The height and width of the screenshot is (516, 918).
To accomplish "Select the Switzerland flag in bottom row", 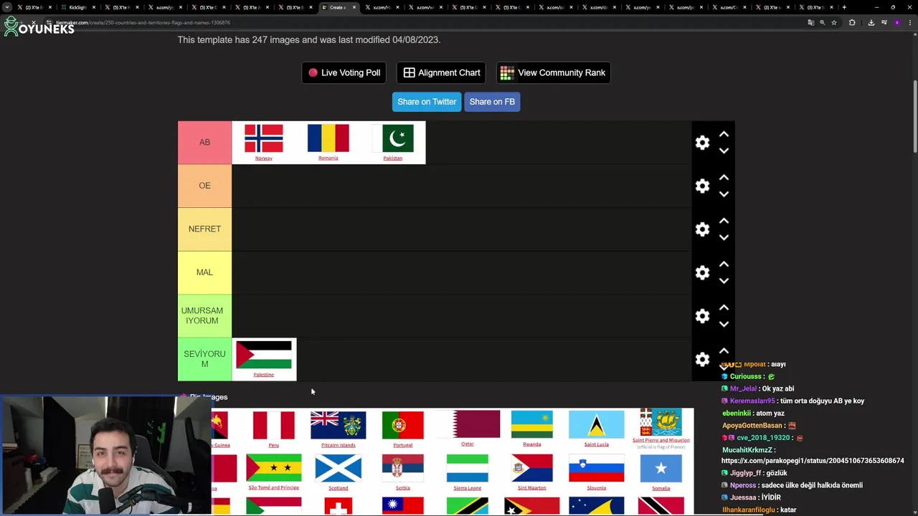I will 338,506.
